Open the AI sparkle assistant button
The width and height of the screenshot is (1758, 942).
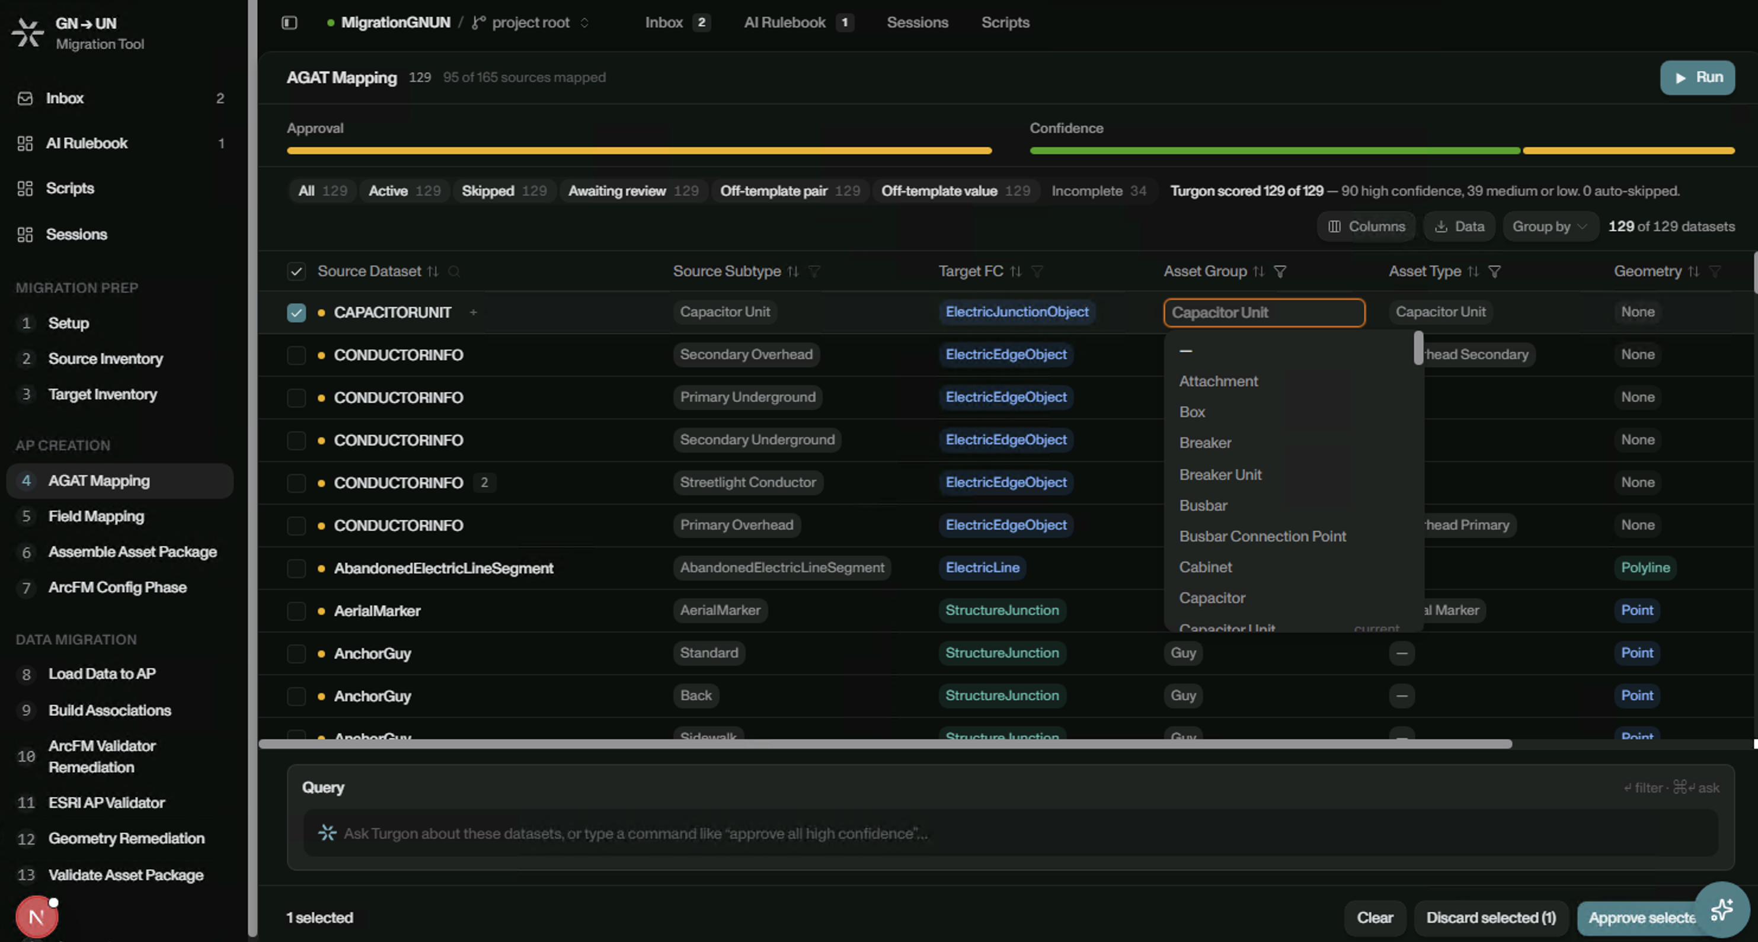(x=1722, y=909)
